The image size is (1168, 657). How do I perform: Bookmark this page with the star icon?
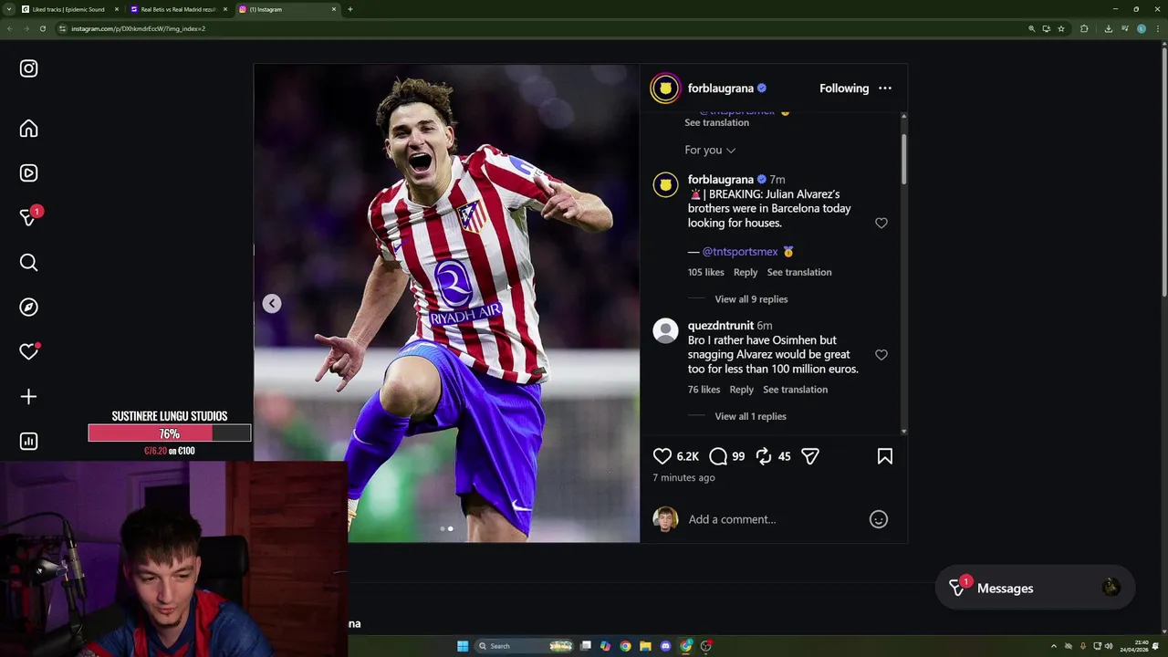click(x=1061, y=28)
